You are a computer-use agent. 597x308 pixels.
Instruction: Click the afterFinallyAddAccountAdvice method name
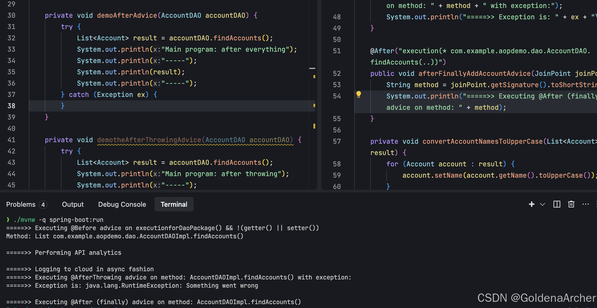click(474, 74)
